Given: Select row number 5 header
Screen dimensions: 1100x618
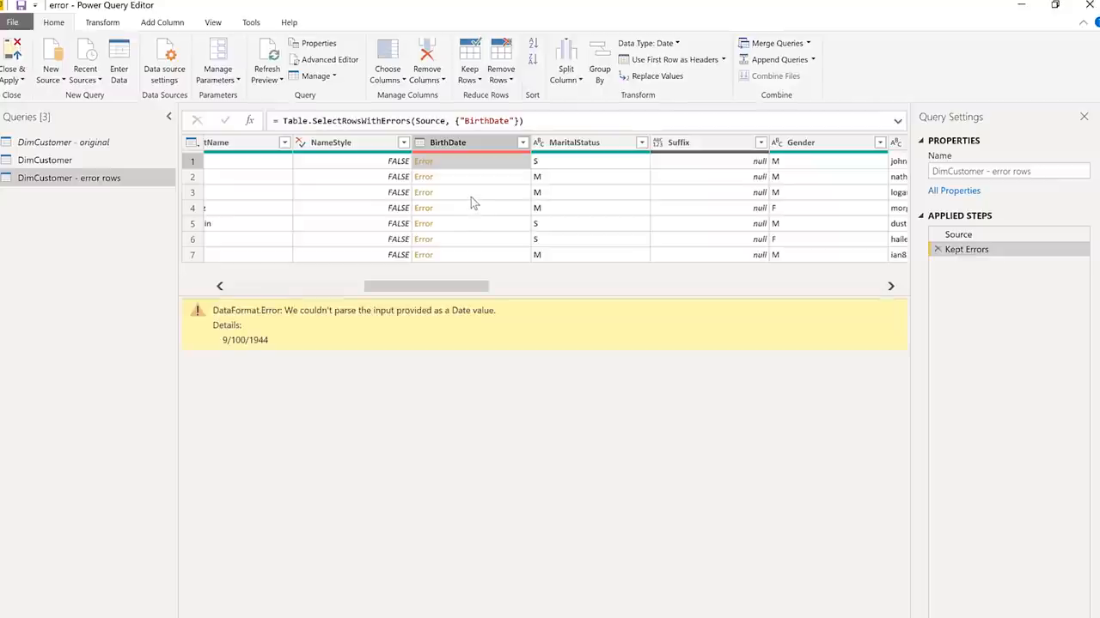Looking at the screenshot, I should [192, 223].
